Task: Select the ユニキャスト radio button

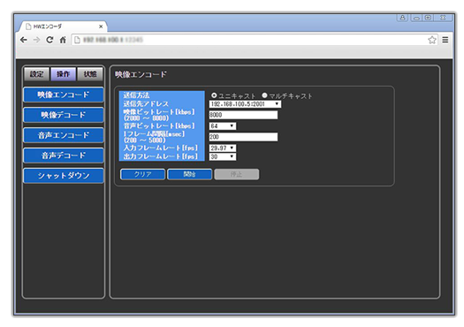Action: [214, 95]
